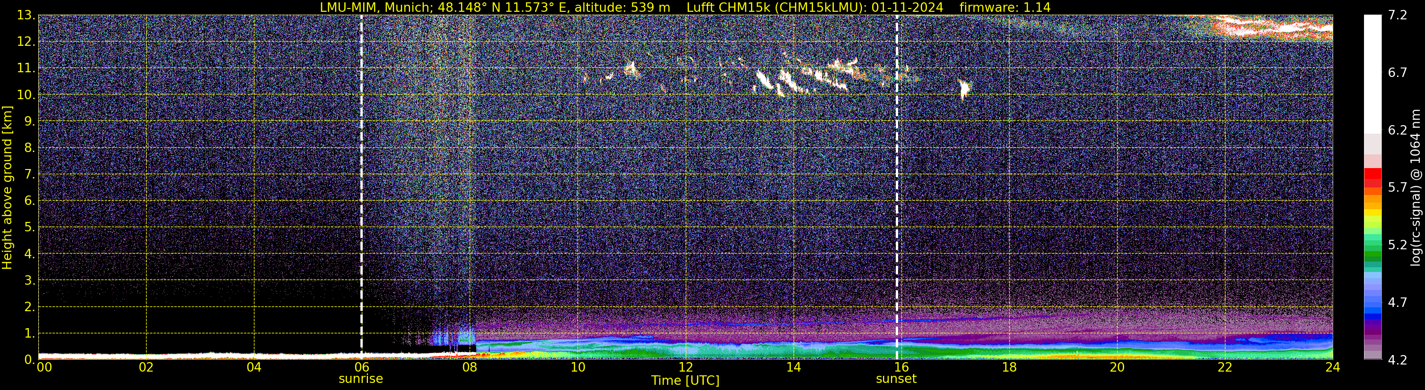The width and height of the screenshot is (1425, 390).
Task: Click the '11.' height axis tick label
Action: pyautogui.click(x=26, y=68)
